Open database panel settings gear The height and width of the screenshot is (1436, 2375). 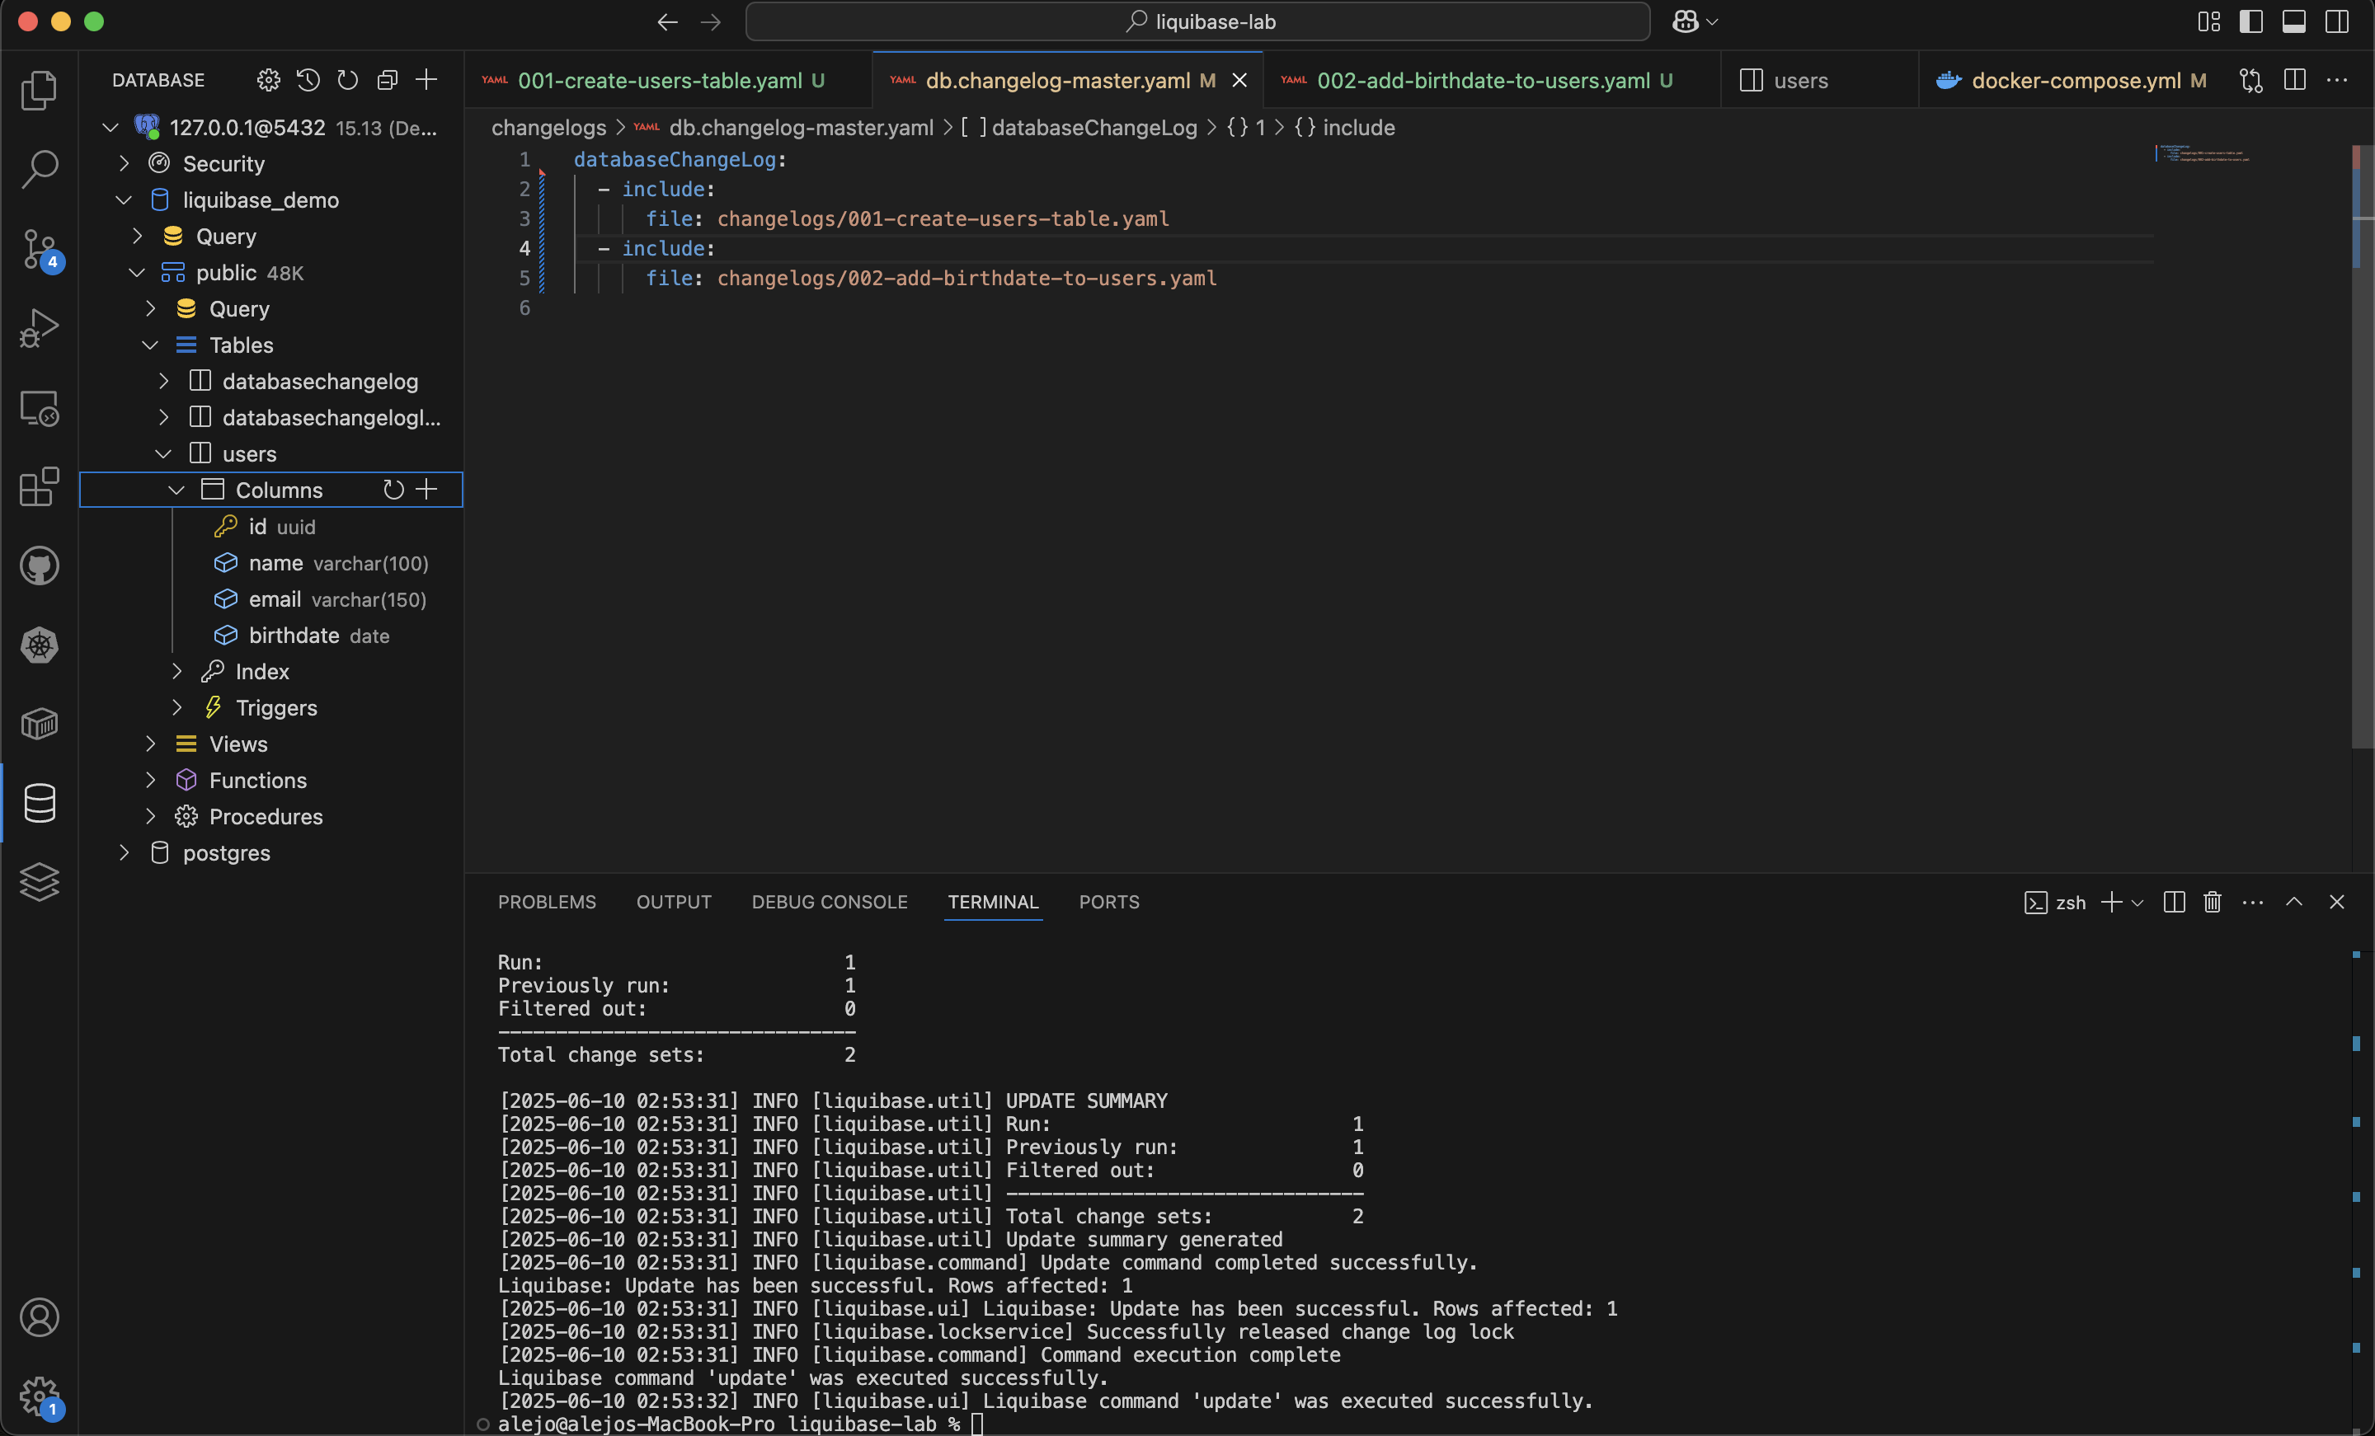click(269, 80)
